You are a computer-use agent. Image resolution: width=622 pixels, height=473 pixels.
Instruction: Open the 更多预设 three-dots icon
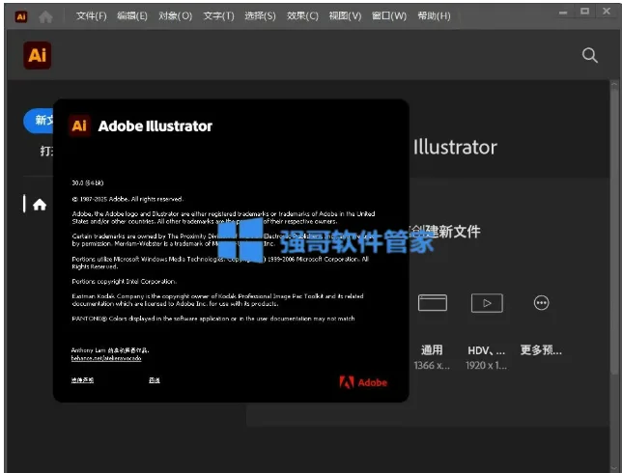tap(541, 303)
